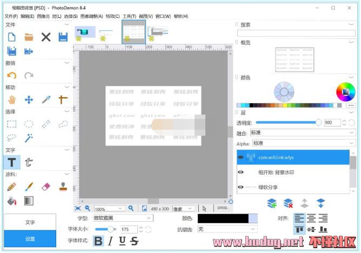Toggle Underline font style
Screen dimensions: 361x253
click(x=122, y=241)
